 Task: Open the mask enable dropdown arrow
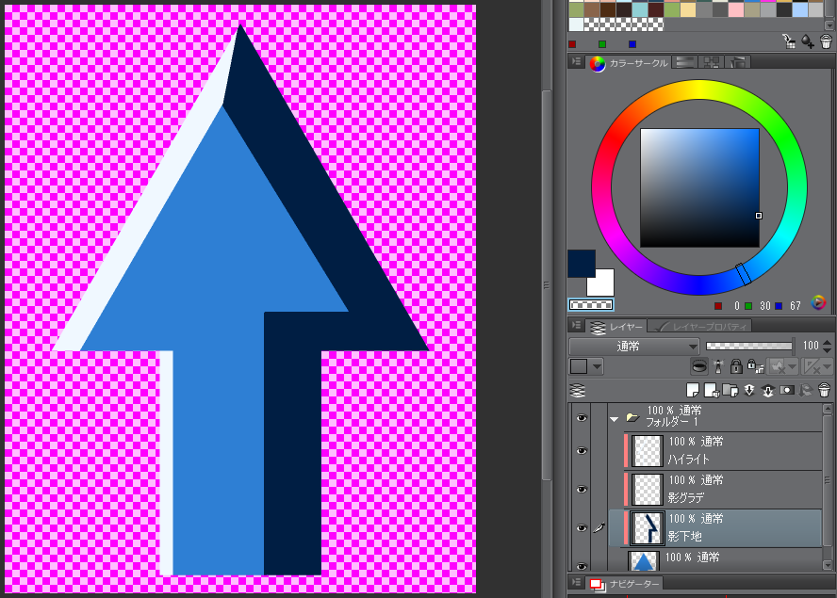click(792, 366)
